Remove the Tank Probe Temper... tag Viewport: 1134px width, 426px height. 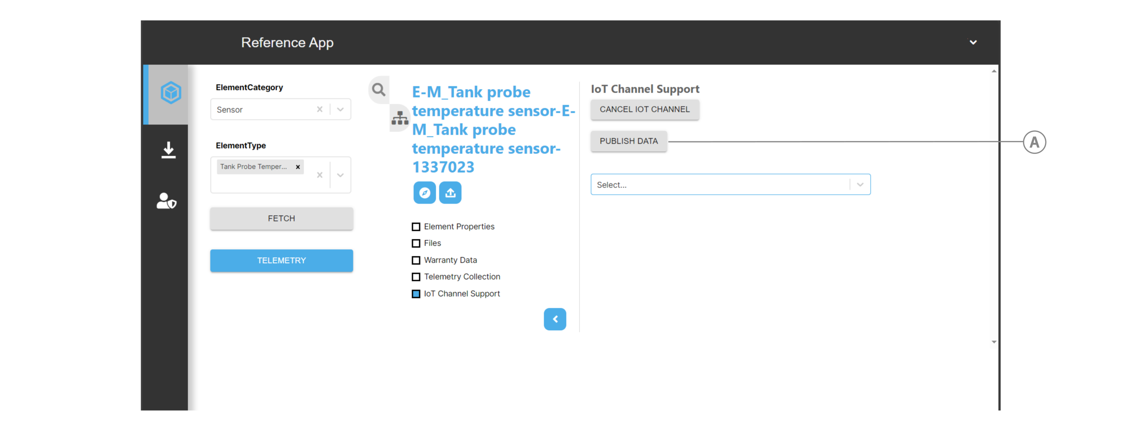tap(298, 167)
